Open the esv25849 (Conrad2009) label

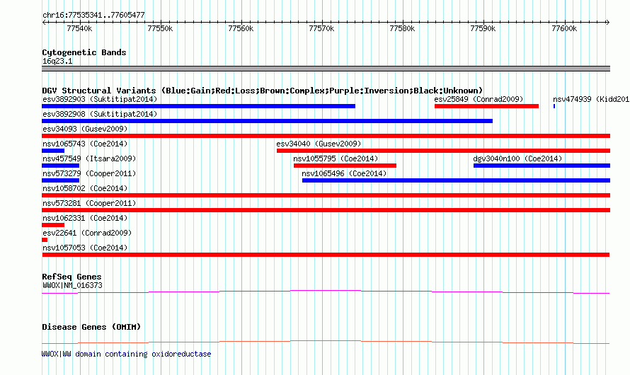tap(479, 99)
